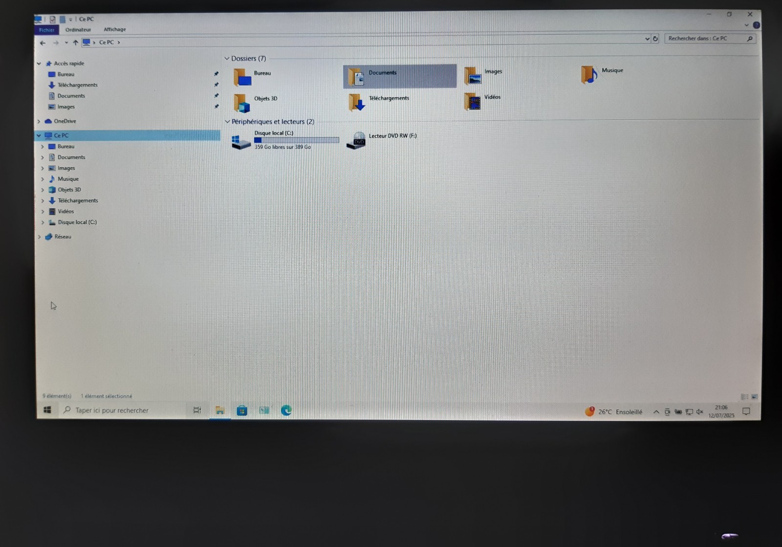Select the Lecteur DVD RW (F:) drive
The height and width of the screenshot is (547, 782).
click(x=382, y=140)
